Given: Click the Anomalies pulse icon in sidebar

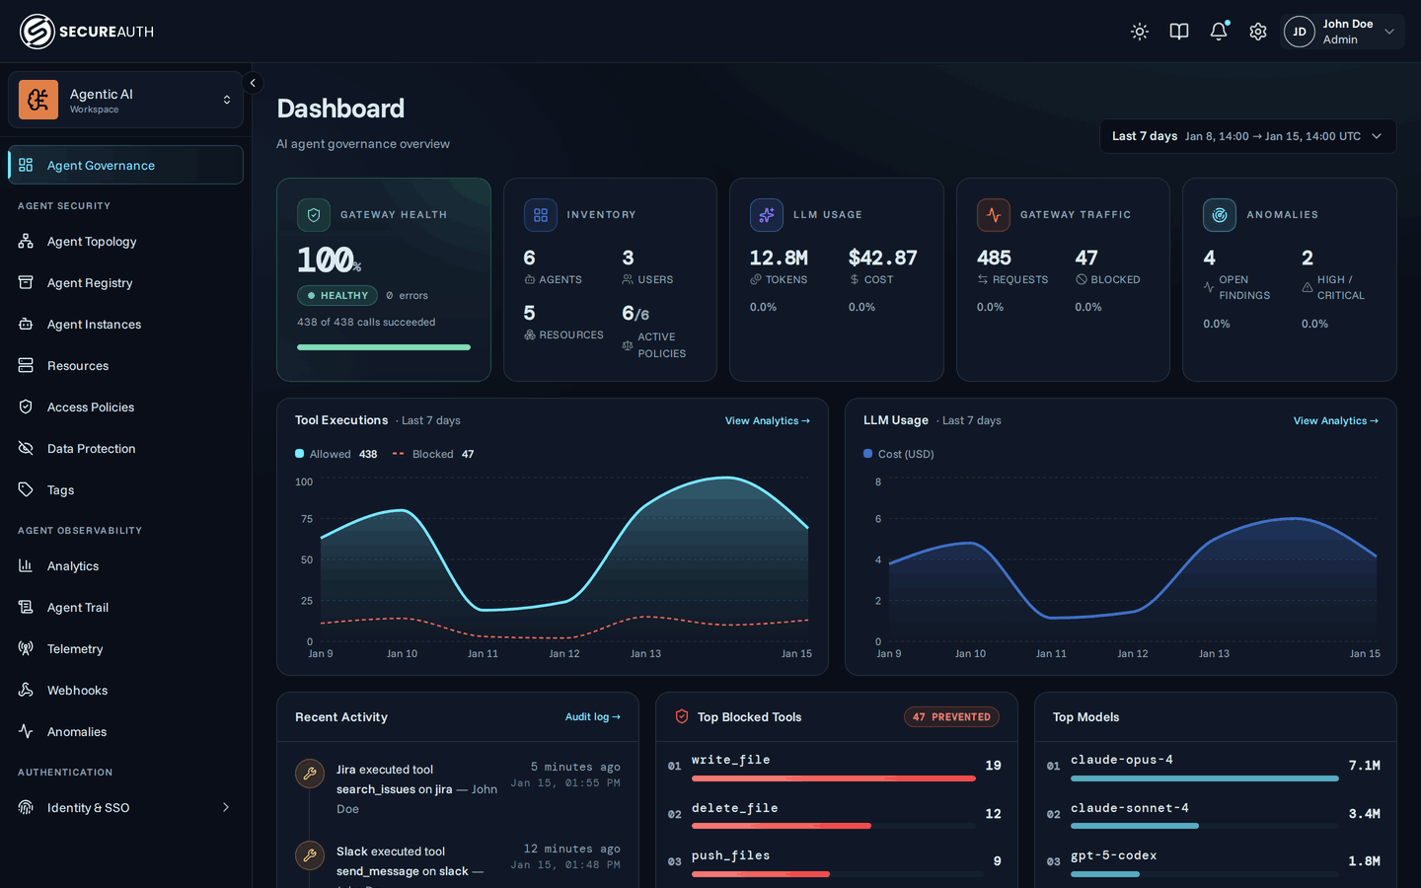Looking at the screenshot, I should point(26,731).
